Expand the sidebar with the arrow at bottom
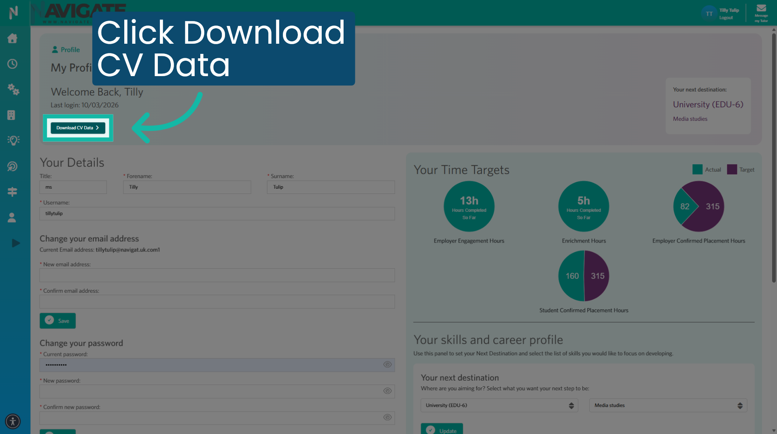 click(x=15, y=243)
